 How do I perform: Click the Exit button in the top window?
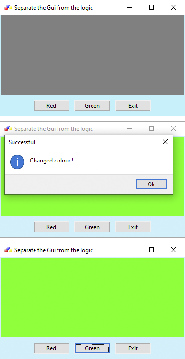(133, 106)
